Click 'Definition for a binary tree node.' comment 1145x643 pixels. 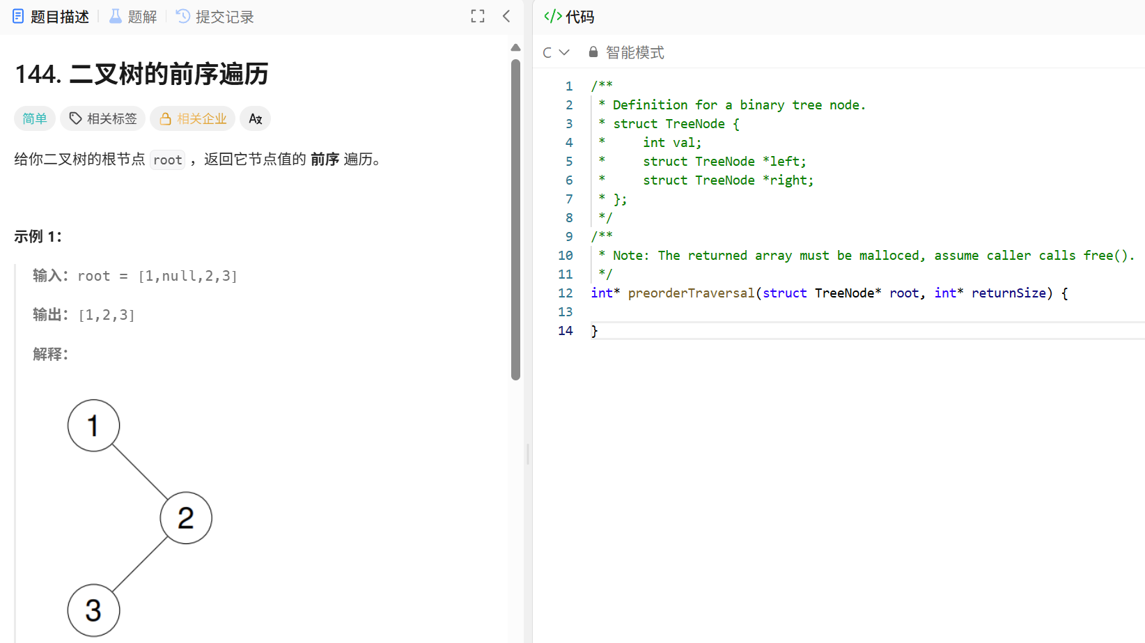(739, 105)
